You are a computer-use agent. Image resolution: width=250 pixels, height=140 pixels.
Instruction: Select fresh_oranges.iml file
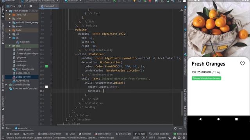pyautogui.click(x=23, y=69)
